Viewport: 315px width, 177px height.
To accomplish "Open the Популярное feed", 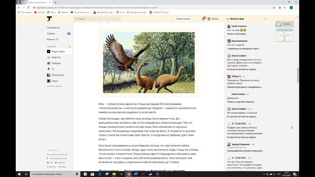I will (x=53, y=28).
